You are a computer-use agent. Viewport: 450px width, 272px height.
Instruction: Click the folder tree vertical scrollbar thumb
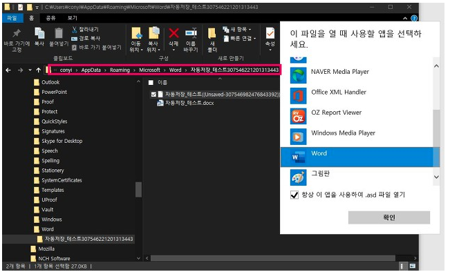point(138,189)
